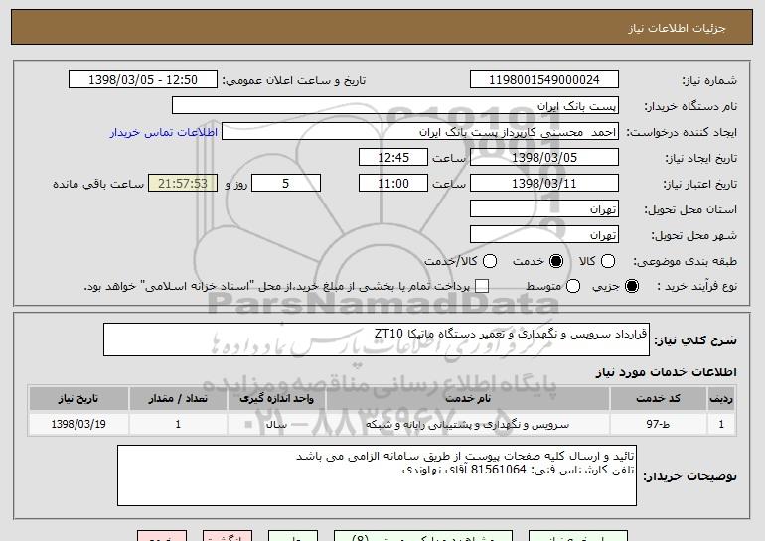This screenshot has height=541, width=765.
Task: View attached documents button showing (8)
Action: (x=423, y=536)
